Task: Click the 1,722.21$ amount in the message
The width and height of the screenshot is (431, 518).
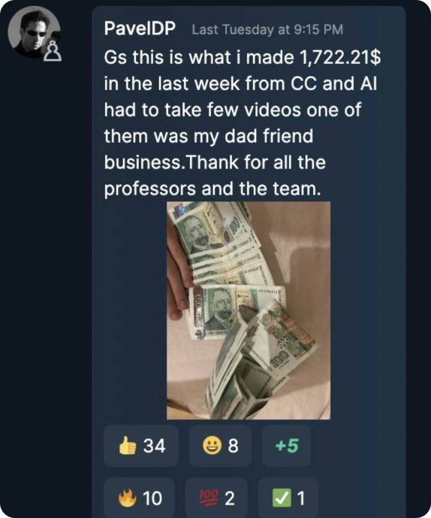Action: click(x=340, y=58)
